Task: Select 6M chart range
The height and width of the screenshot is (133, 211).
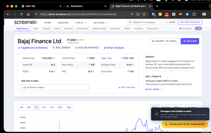Action: click(x=29, y=107)
